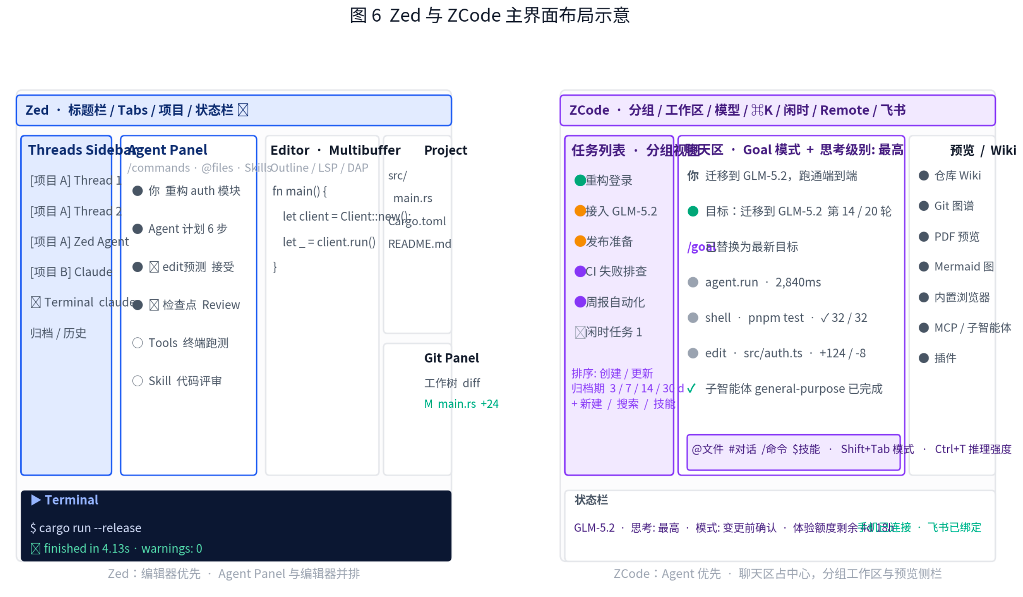1023x597 pixels.
Task: Click 你 迁移到 GLM-5.2，跑通端到端 message
Action: 772,176
